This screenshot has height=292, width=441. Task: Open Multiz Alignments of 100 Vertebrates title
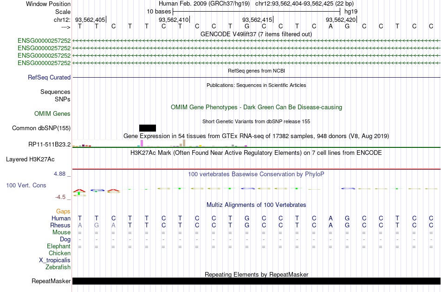pyautogui.click(x=256, y=205)
